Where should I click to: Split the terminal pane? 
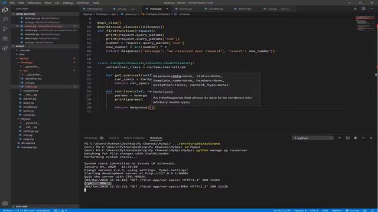(348, 138)
